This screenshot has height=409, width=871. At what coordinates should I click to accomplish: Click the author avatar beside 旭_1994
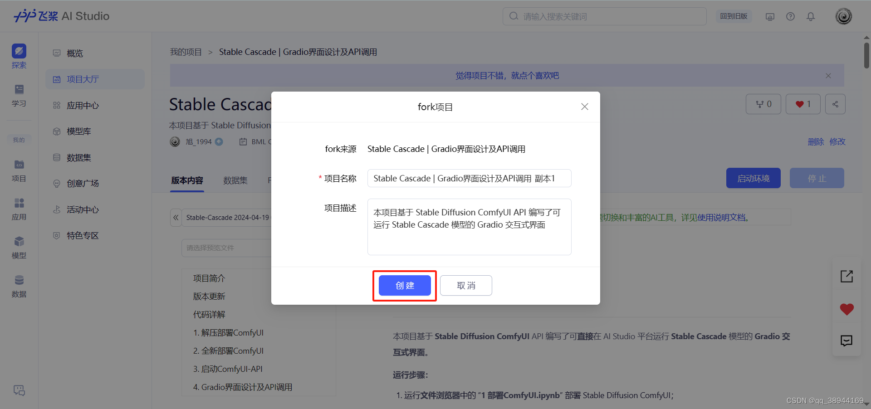[x=175, y=142]
